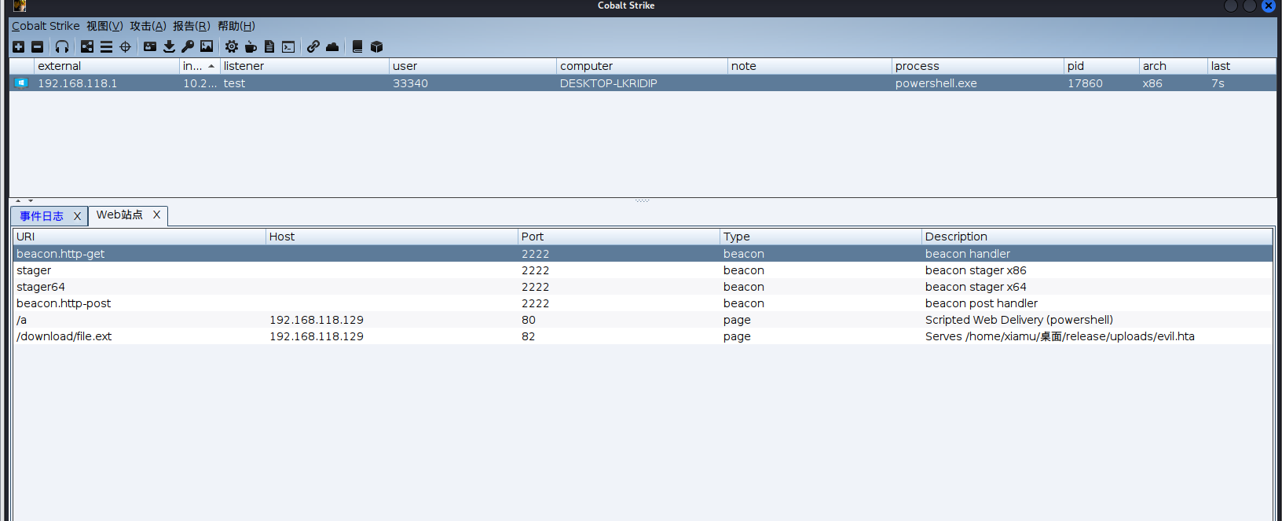Image resolution: width=1282 pixels, height=521 pixels.
Task: Switch to the Web站点 tab
Action: [119, 215]
